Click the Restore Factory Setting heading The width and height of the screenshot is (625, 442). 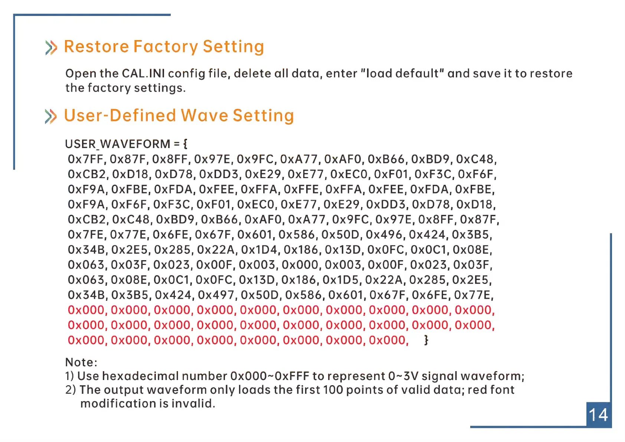(x=164, y=47)
